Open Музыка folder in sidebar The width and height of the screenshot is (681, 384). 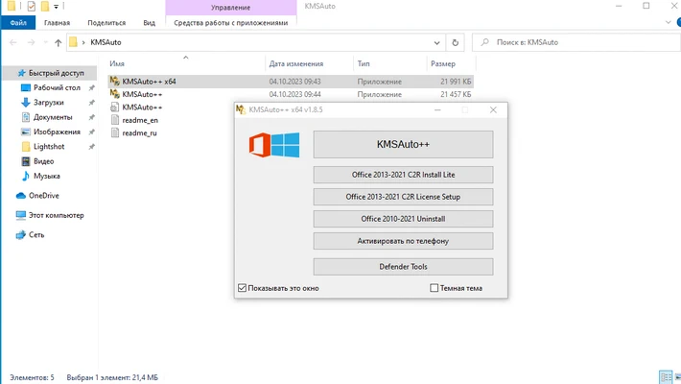pyautogui.click(x=47, y=176)
